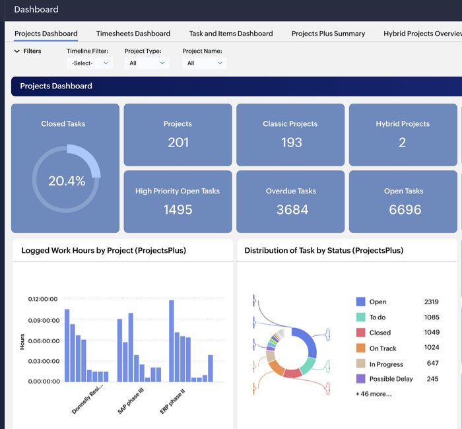Select the Projects Dashboard tab
Screen dimensions: 462x429
click(46, 34)
